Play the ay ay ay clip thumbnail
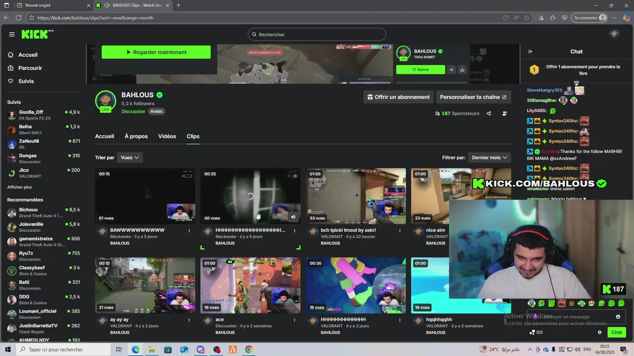 click(x=145, y=285)
